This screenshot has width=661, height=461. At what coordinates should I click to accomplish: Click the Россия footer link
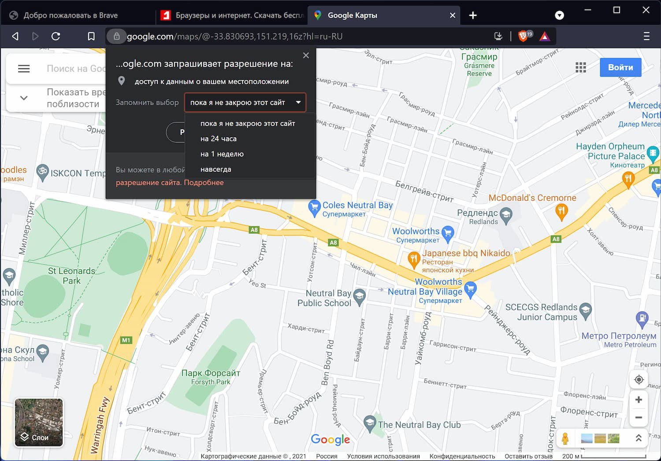pyautogui.click(x=327, y=456)
